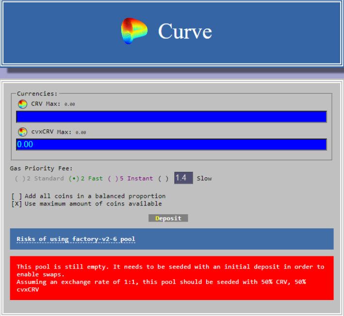The width and height of the screenshot is (344, 316).
Task: Select the Slow custom gas radio
Action: pos(164,179)
